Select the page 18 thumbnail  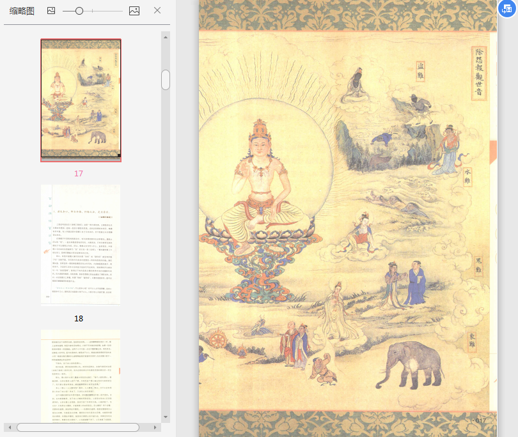click(81, 245)
